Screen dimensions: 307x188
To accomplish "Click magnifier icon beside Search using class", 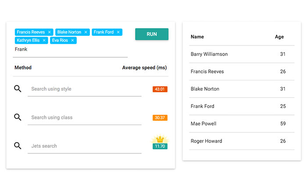I will [18, 117].
